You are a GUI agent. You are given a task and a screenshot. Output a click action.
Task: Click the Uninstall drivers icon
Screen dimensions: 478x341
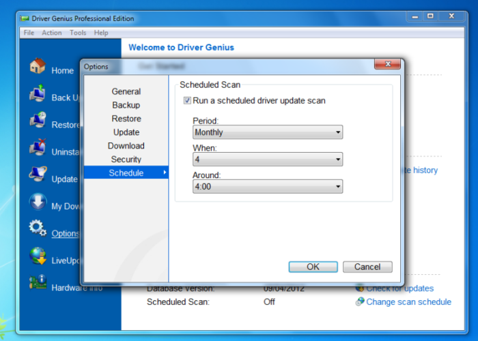click(38, 147)
